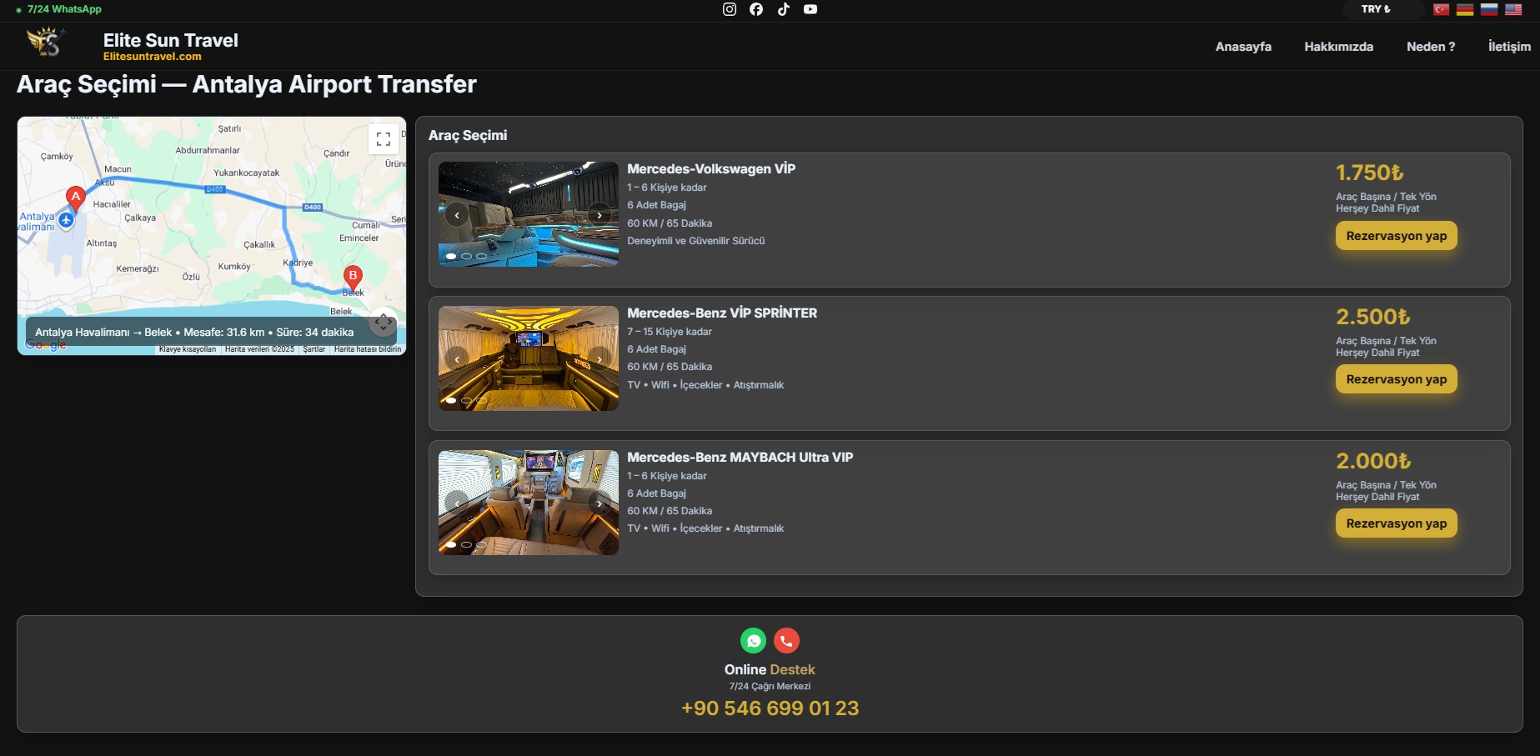The height and width of the screenshot is (756, 1540).
Task: Open the İletişim menu item
Action: pyautogui.click(x=1509, y=47)
